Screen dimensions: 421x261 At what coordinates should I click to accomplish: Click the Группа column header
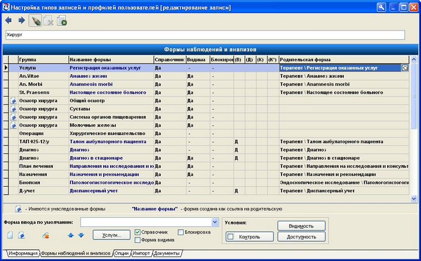43,59
